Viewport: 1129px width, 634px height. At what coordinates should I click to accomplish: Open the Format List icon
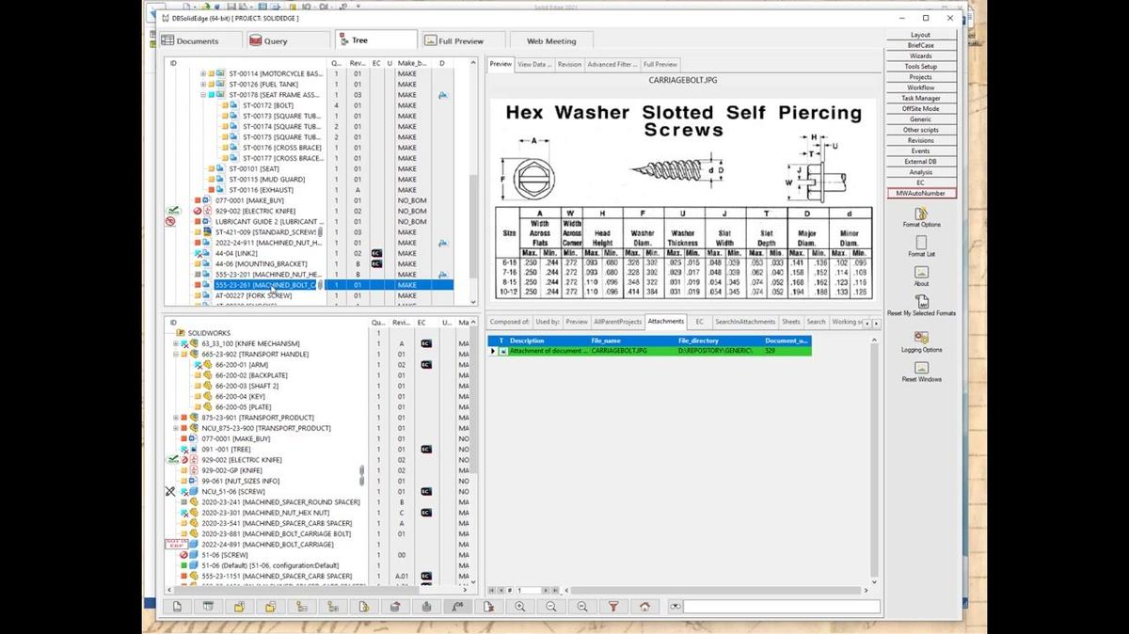pos(921,243)
